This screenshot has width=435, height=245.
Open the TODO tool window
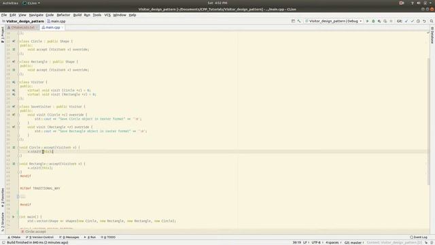coord(108,238)
